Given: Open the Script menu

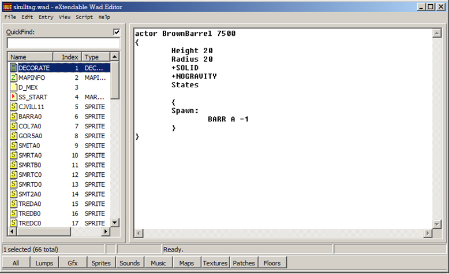Looking at the screenshot, I should pyautogui.click(x=84, y=17).
